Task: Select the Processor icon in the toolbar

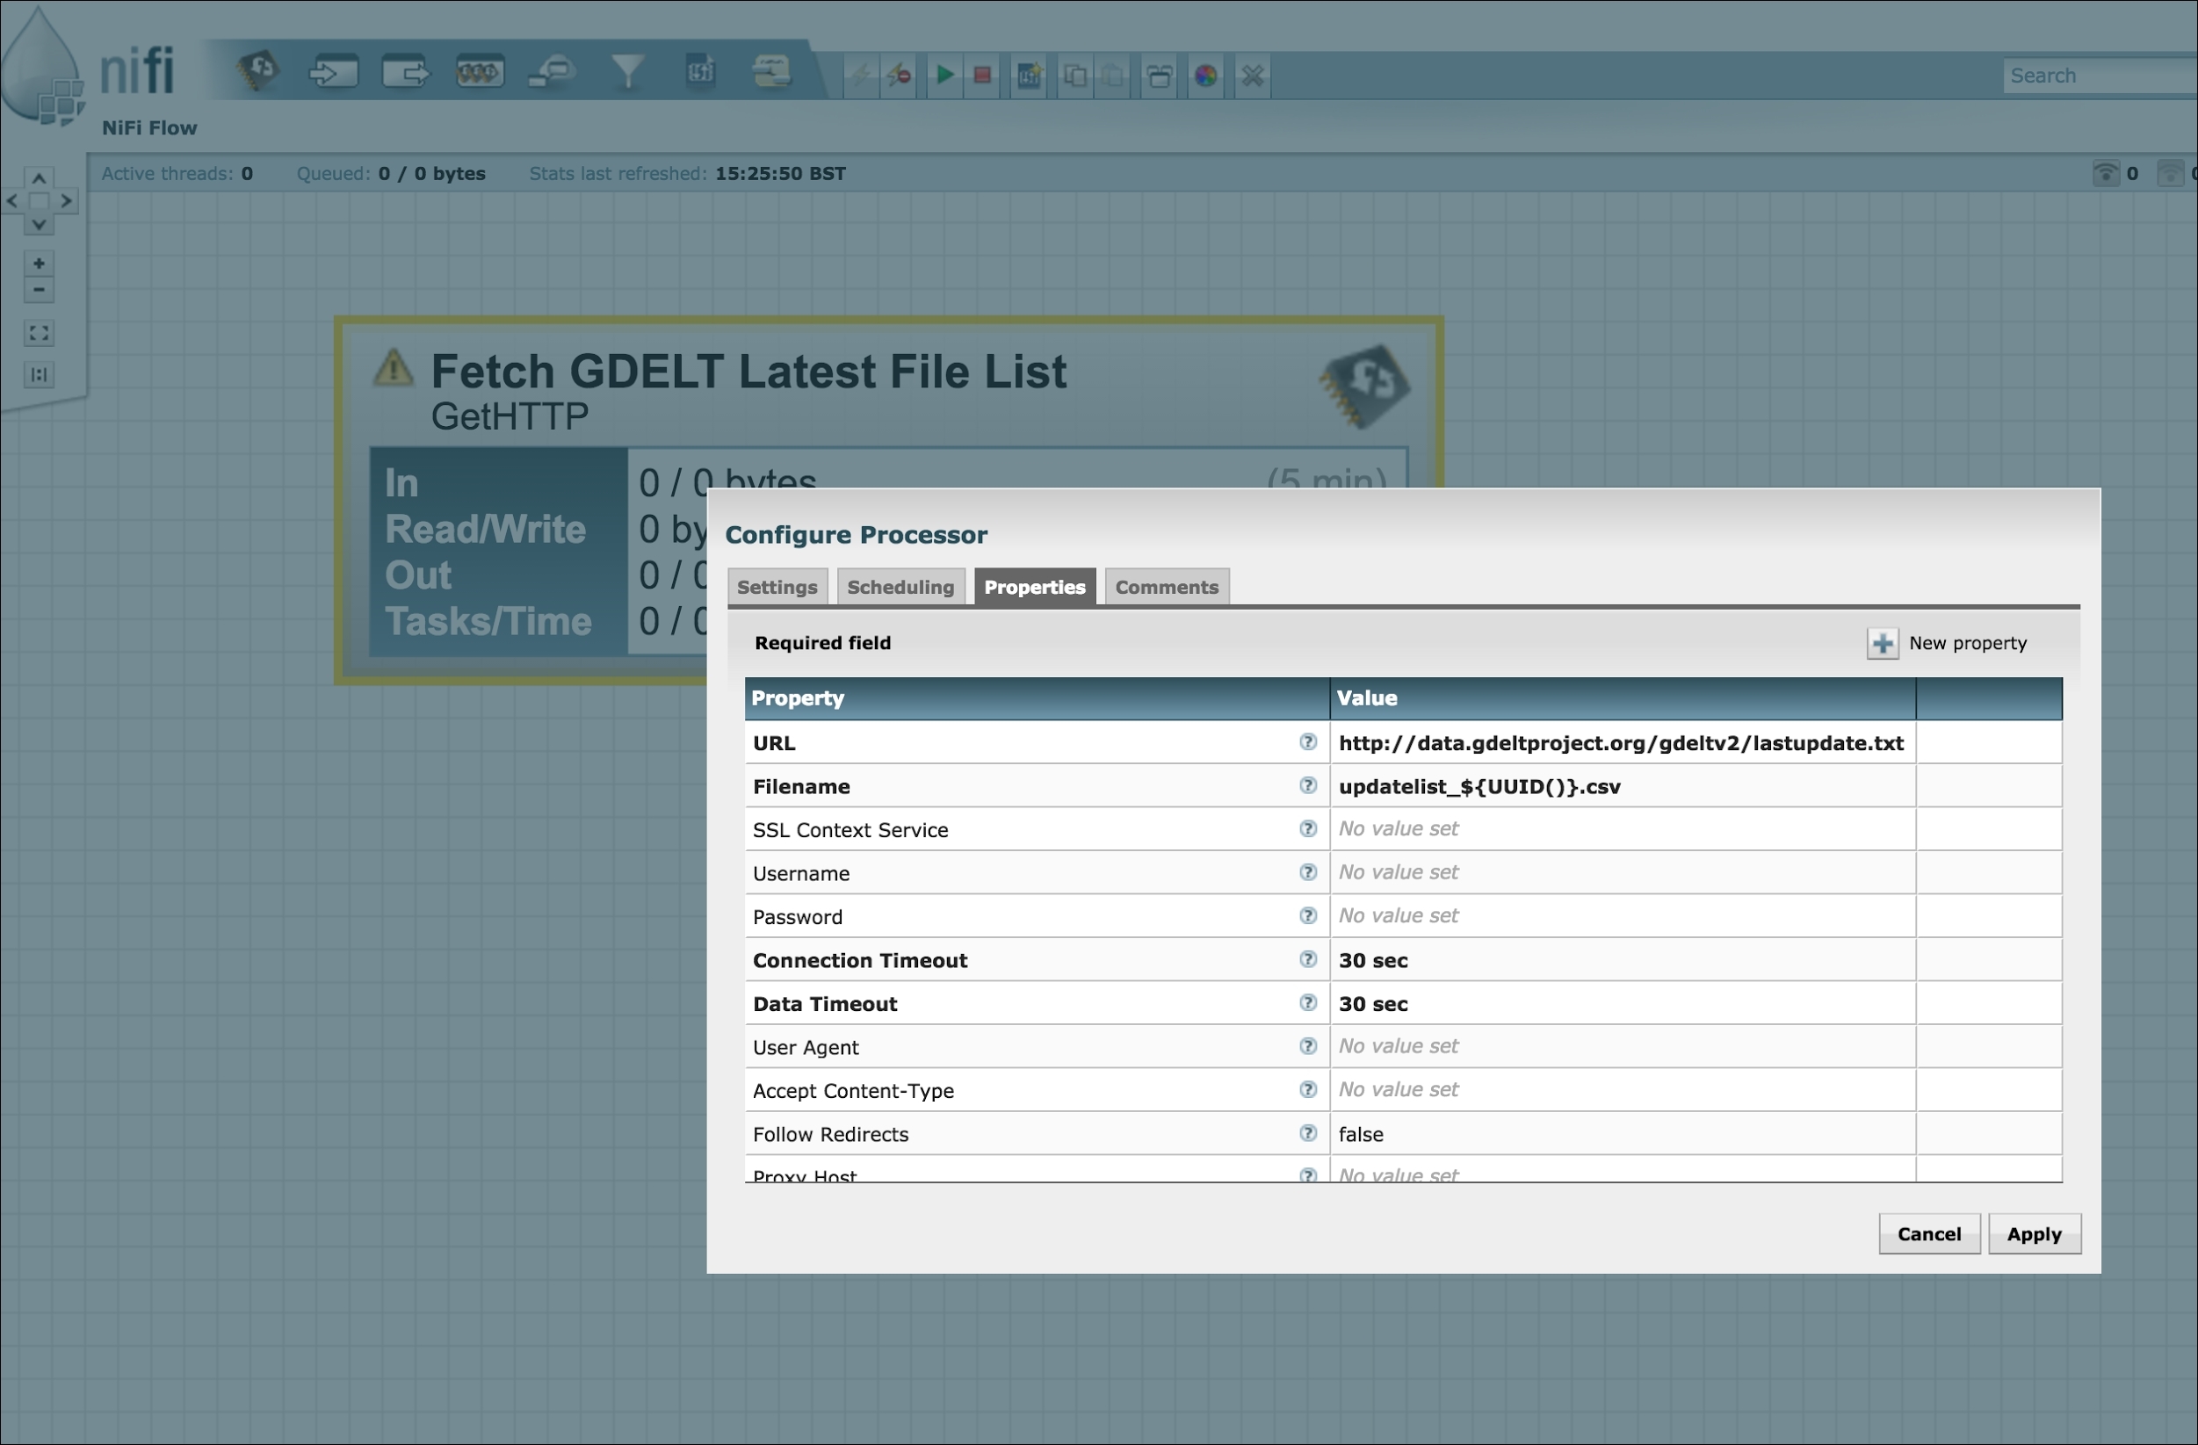Action: pos(258,70)
